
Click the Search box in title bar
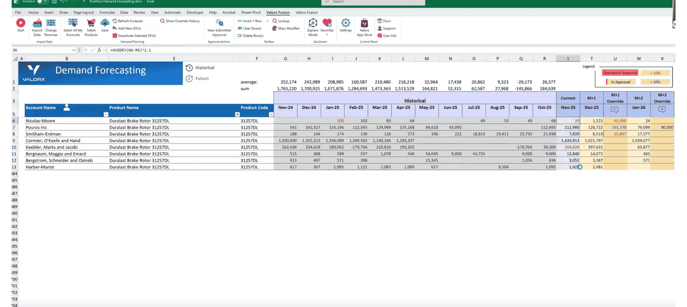(x=373, y=2)
